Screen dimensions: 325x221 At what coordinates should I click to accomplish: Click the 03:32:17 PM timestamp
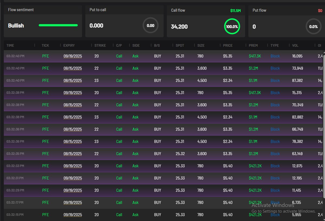point(15,203)
